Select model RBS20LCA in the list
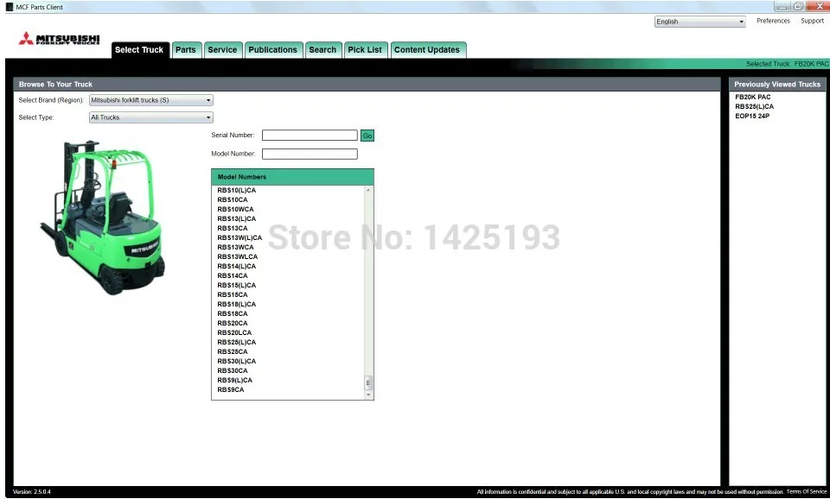 pos(234,333)
